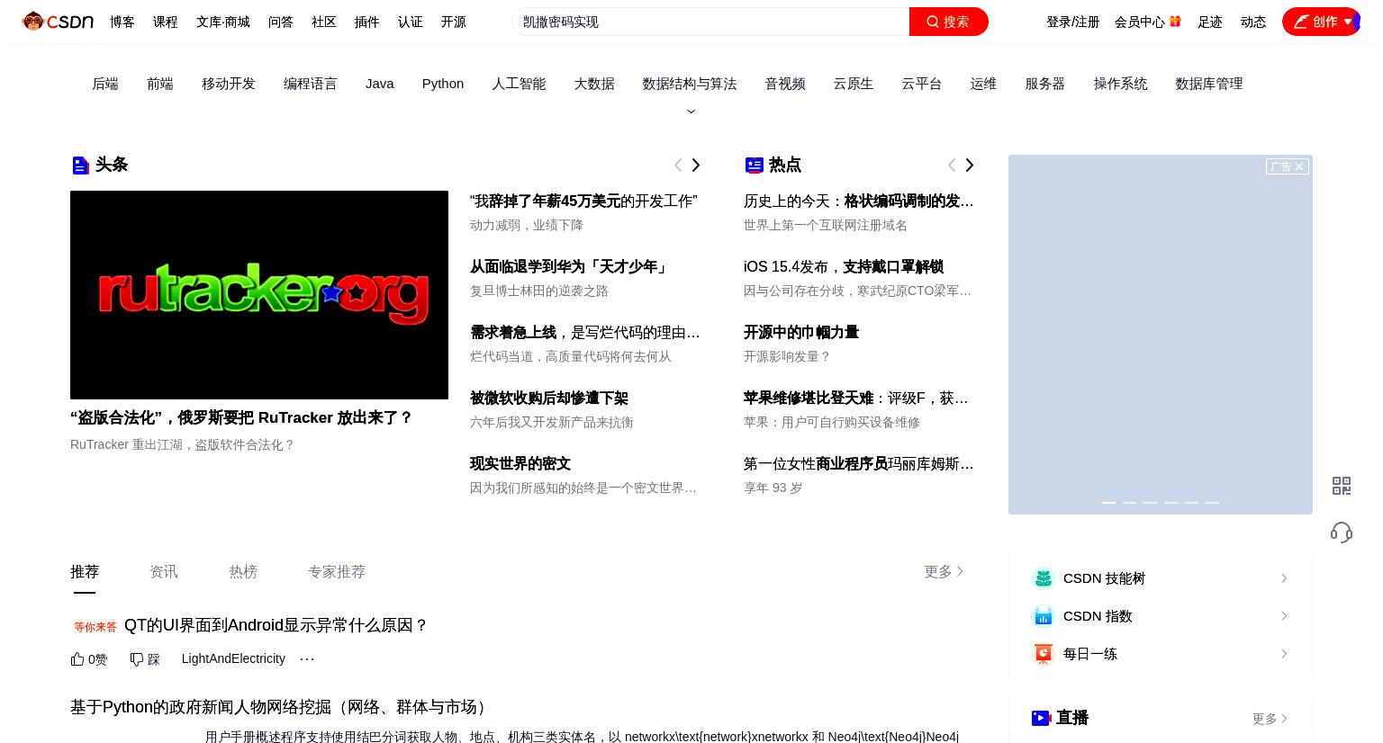The height and width of the screenshot is (743, 1383).
Task: Open the 认证 menu item
Action: [x=411, y=22]
